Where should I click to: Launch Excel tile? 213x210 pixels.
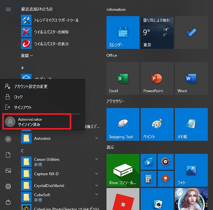[123, 78]
